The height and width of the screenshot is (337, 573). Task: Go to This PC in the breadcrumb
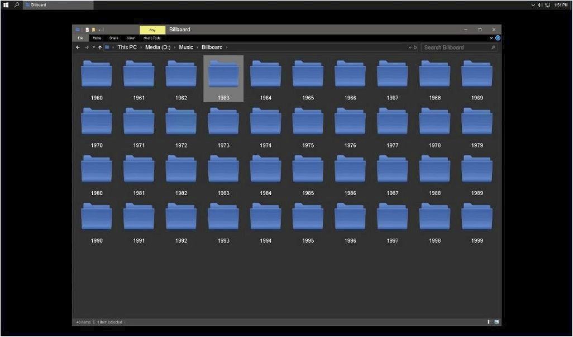[x=127, y=48]
